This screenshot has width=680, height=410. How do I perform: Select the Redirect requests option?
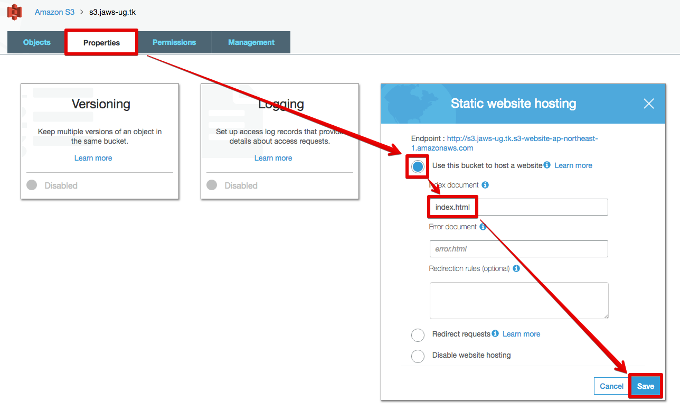[x=418, y=335]
